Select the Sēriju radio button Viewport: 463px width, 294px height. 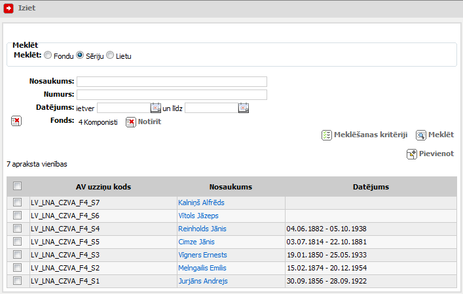pyautogui.click(x=80, y=56)
